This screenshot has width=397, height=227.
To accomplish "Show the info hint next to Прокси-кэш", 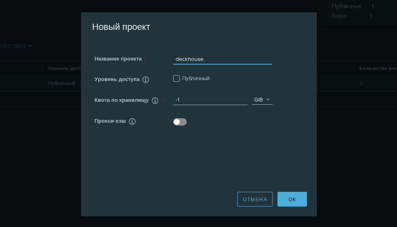I will (x=132, y=121).
